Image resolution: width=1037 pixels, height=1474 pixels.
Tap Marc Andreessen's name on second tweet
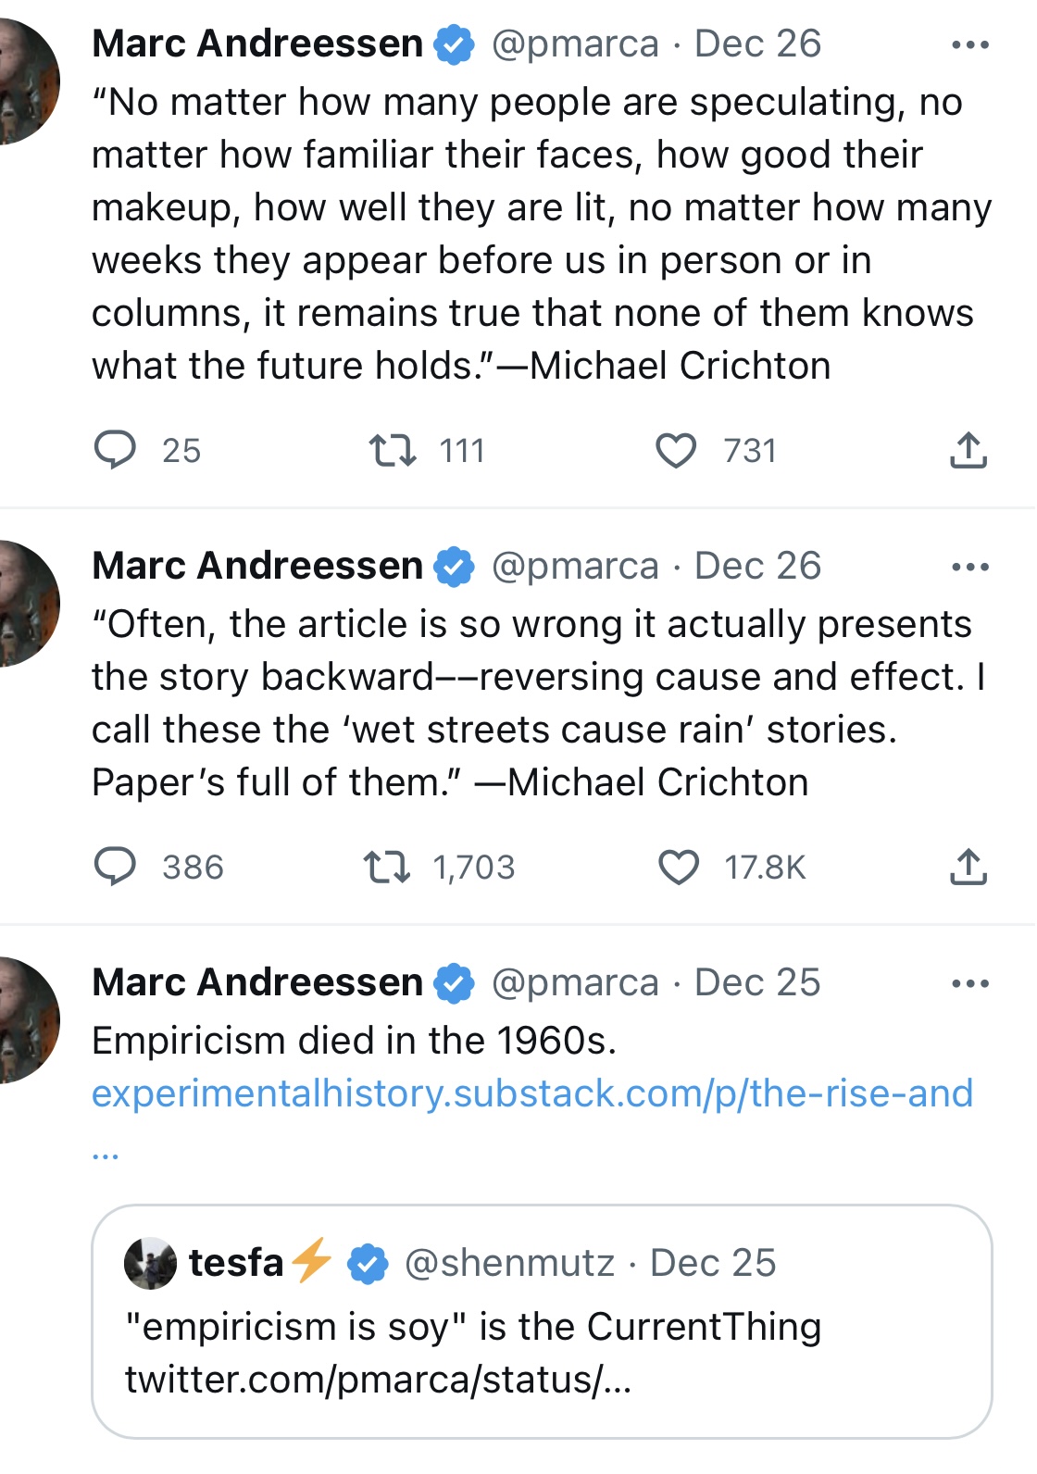257,566
